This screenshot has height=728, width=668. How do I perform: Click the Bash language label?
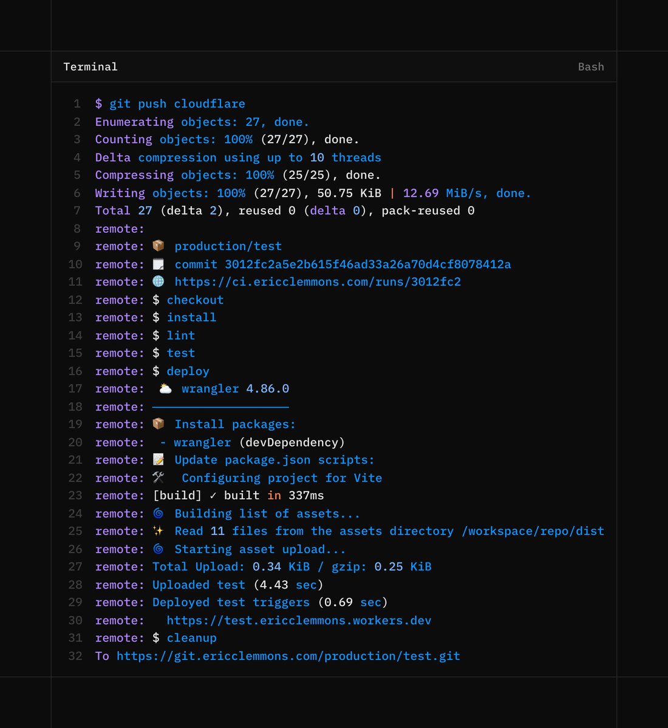pos(591,67)
